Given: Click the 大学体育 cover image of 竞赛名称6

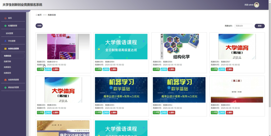Looking at the screenshot, I should pyautogui.click(x=63, y=90).
